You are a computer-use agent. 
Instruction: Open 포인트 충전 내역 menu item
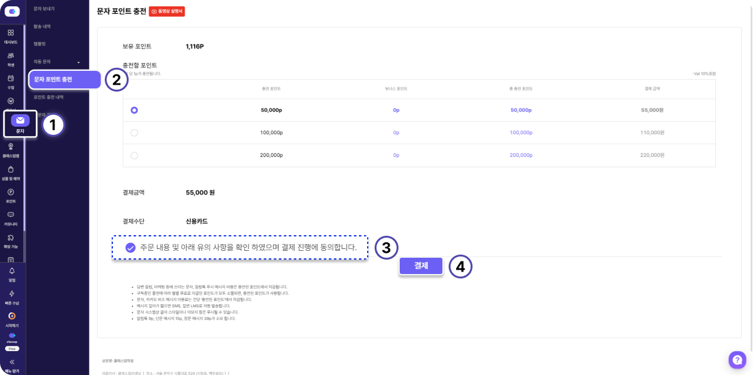(x=48, y=97)
